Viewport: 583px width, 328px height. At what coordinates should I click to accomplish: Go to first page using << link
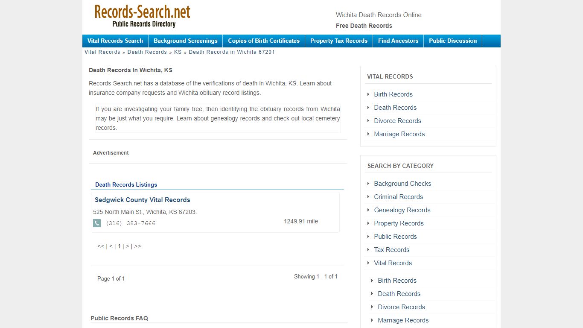(x=101, y=246)
